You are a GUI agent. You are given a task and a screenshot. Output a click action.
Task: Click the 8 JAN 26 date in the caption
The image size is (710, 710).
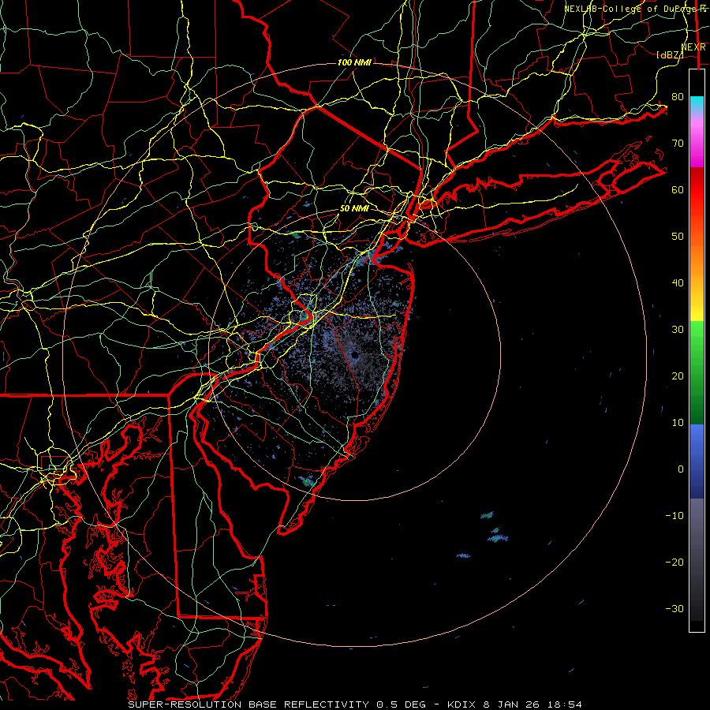(513, 704)
